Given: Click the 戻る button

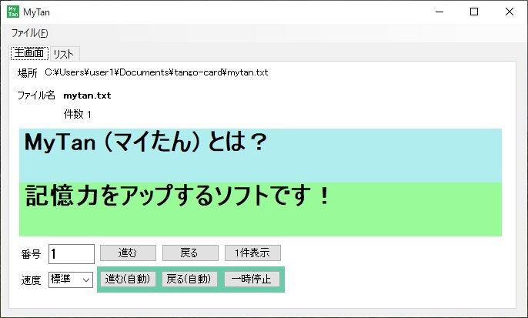Looking at the screenshot, I should pyautogui.click(x=190, y=253).
